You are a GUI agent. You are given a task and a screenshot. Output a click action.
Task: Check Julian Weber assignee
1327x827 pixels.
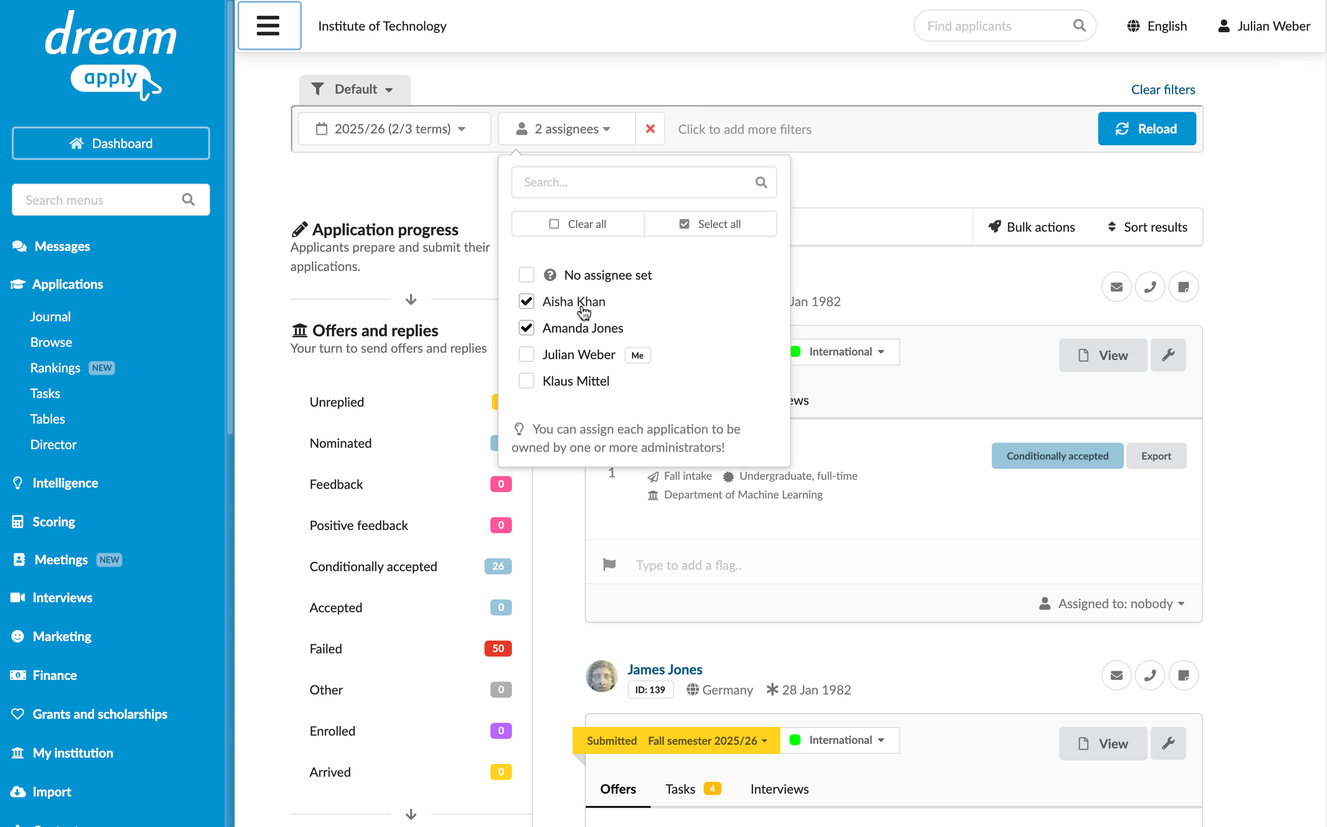pos(526,355)
